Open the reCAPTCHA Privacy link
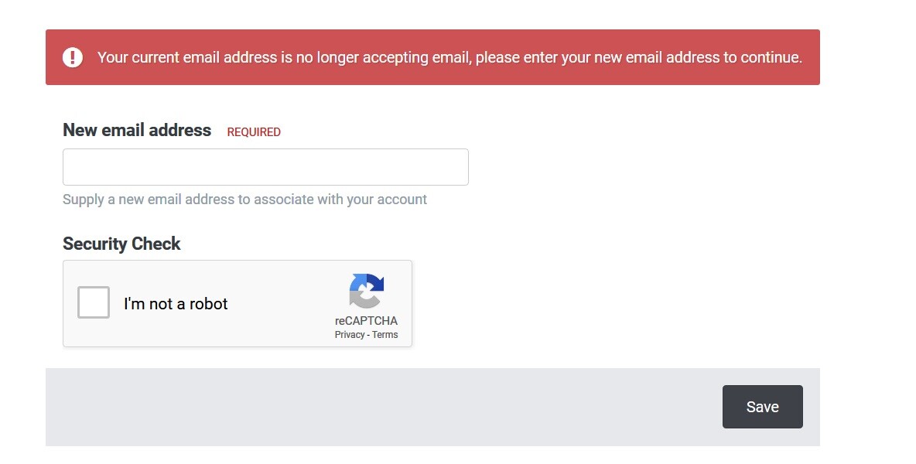Viewport: 916px width, 464px height. (349, 335)
